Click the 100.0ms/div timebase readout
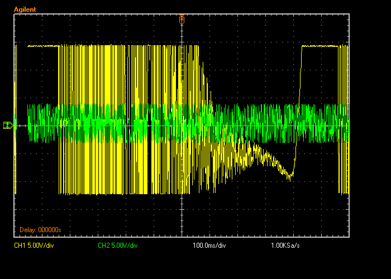This screenshot has width=391, height=279. [x=209, y=246]
